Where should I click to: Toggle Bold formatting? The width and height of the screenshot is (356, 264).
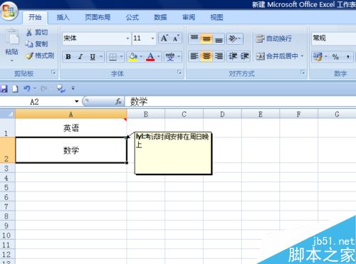click(x=68, y=57)
